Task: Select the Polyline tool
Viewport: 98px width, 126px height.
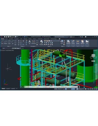Action: click(5, 42)
